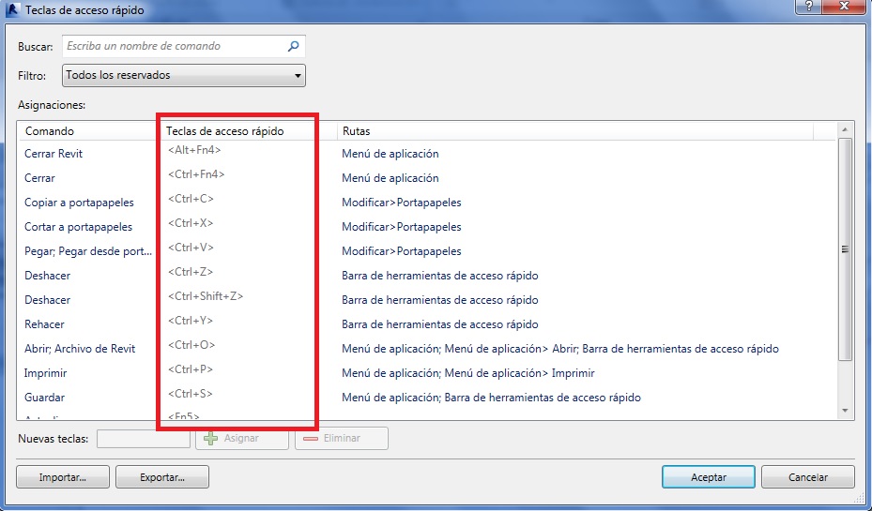
Task: Click the Revit application icon in title bar
Action: [12, 9]
